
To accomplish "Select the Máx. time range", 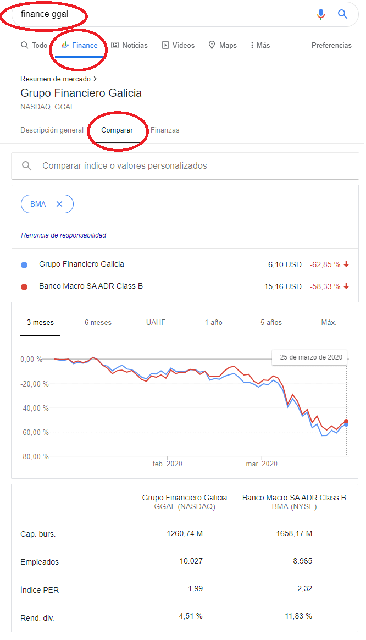I will [x=329, y=322].
